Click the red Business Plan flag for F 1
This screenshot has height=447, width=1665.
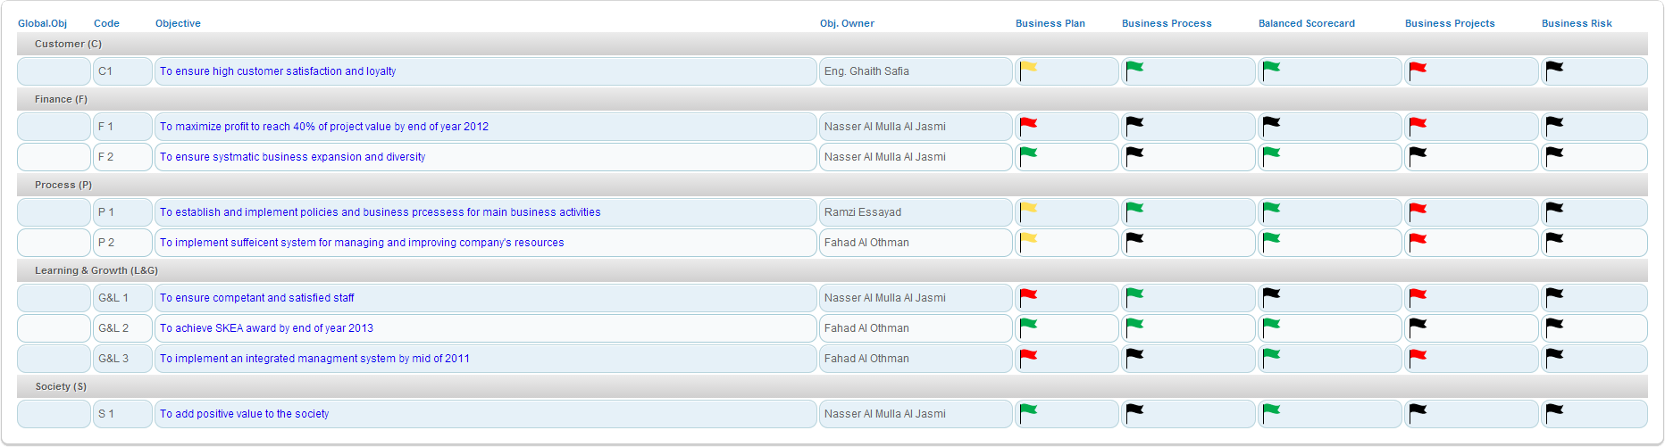point(1028,124)
